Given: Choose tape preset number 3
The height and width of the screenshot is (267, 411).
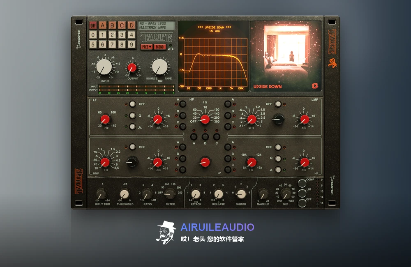Looking at the screenshot, I should coord(122,35).
